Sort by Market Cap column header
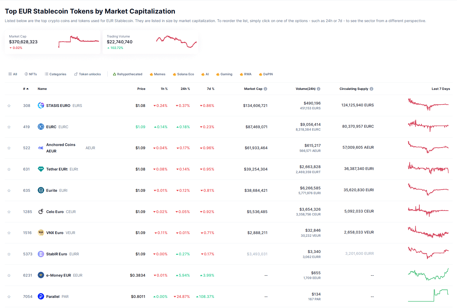Image resolution: width=457 pixels, height=308 pixels. (x=253, y=89)
